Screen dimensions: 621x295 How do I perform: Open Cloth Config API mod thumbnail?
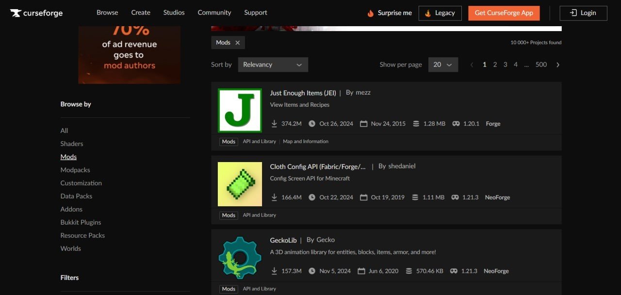click(240, 184)
